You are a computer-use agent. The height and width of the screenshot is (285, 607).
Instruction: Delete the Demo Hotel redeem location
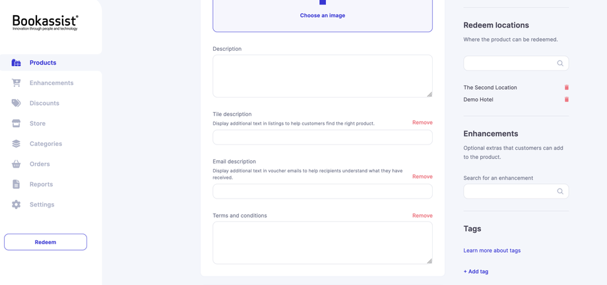pyautogui.click(x=566, y=100)
